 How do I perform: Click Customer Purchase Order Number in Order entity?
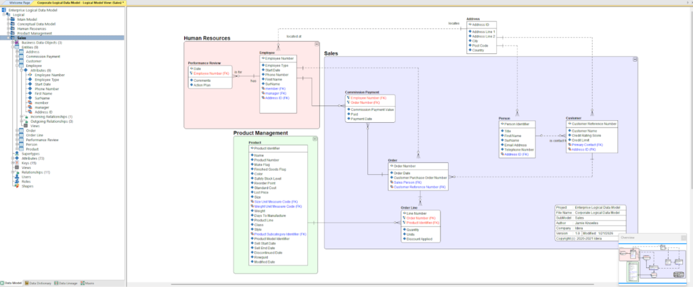[x=420, y=178]
